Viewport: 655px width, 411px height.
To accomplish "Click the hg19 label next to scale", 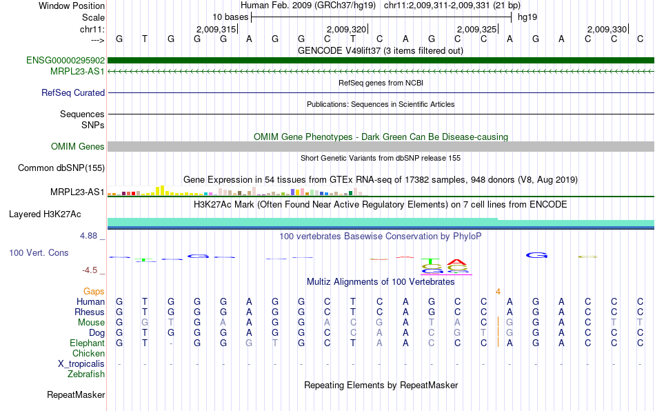I will click(527, 17).
